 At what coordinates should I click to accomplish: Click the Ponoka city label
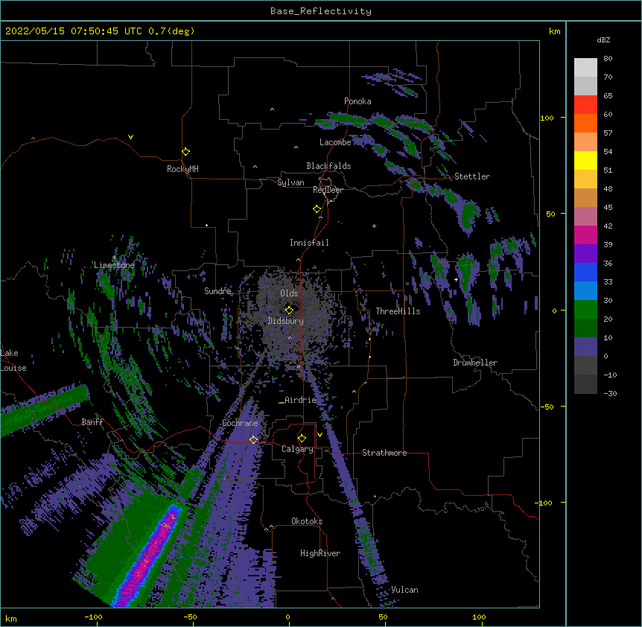coord(357,101)
